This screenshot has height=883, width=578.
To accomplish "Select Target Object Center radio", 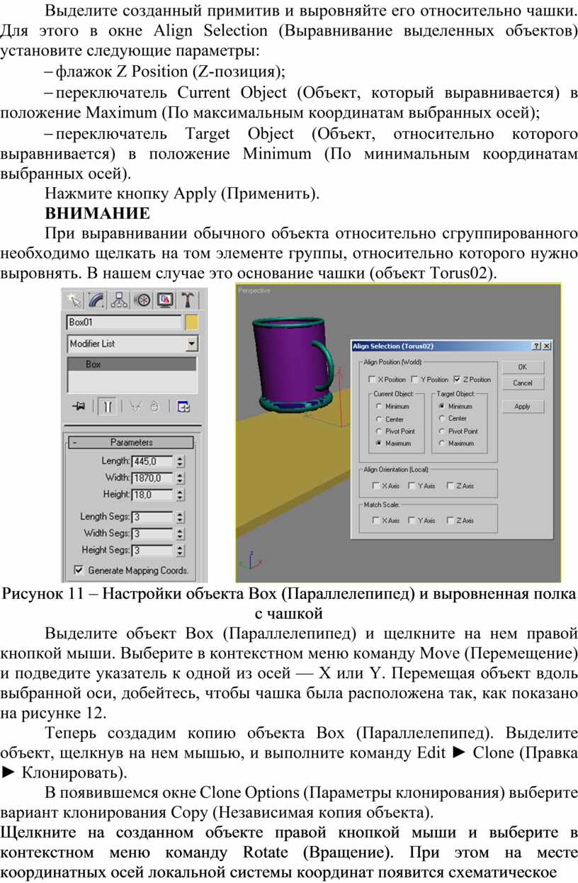I will pyautogui.click(x=442, y=419).
